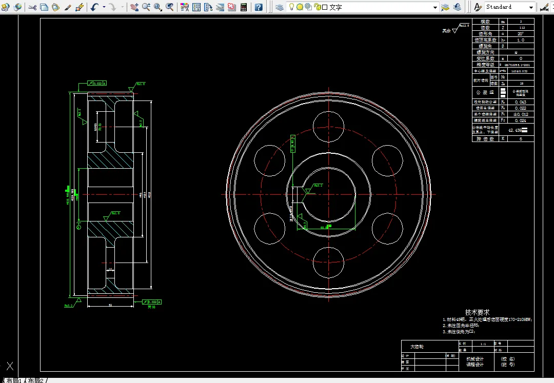
Task: Open the layer dropdown list arrow
Action: (435, 7)
